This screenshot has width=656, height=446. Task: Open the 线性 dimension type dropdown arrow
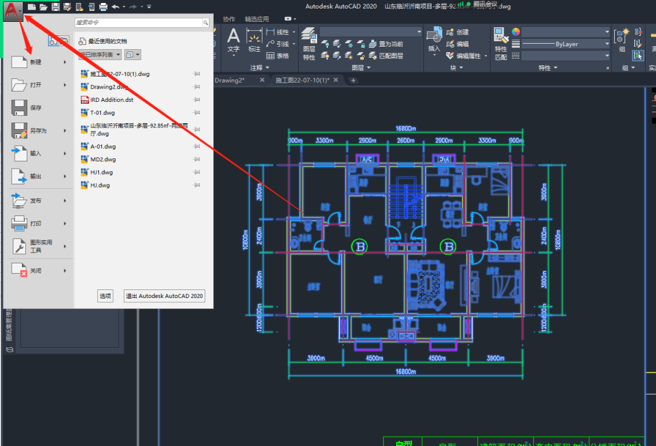(294, 32)
